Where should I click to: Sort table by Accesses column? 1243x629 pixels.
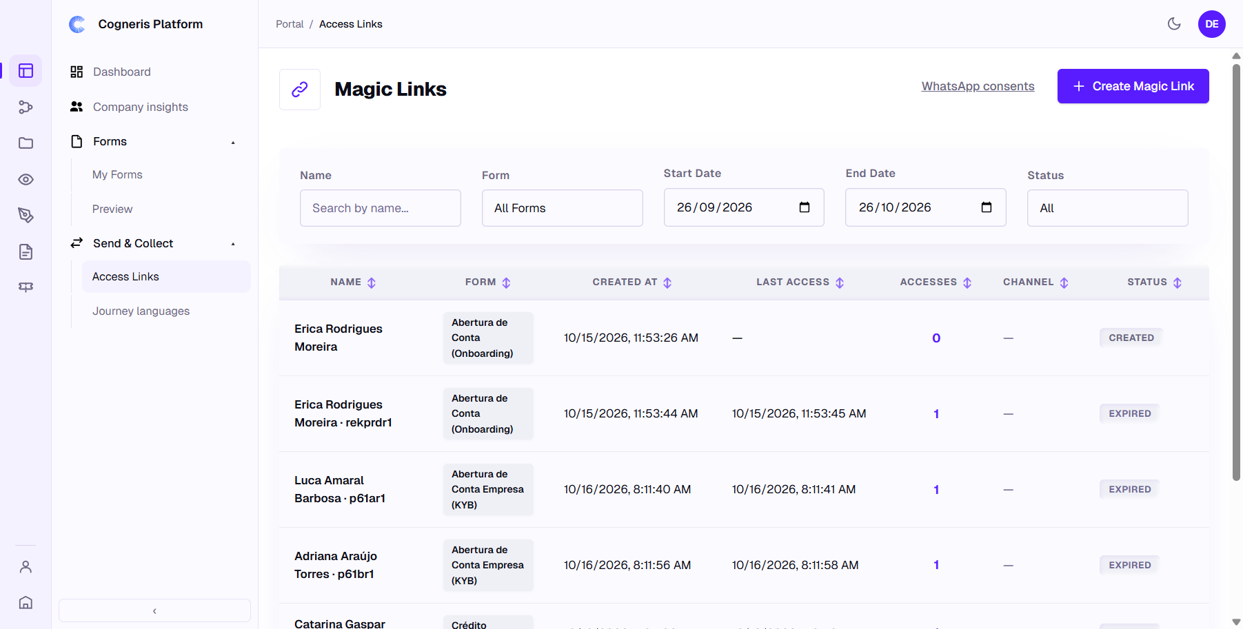point(967,282)
